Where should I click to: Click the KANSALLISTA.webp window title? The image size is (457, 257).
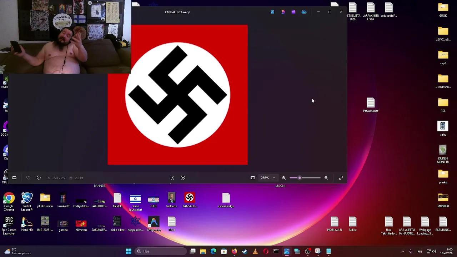click(x=177, y=12)
